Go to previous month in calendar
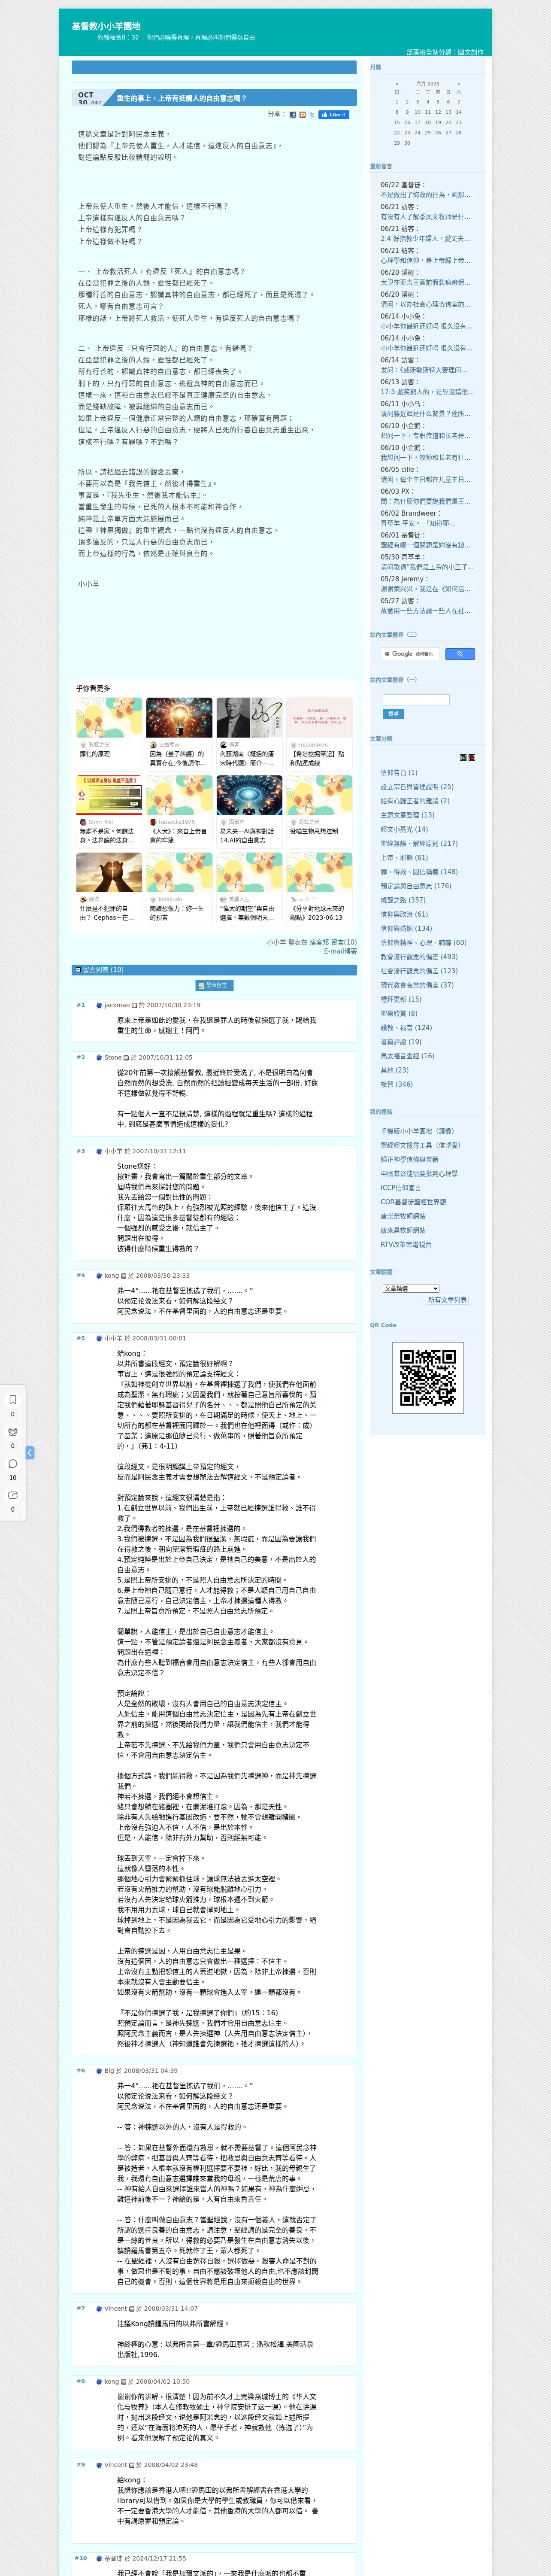551x2576 pixels. click(x=397, y=84)
